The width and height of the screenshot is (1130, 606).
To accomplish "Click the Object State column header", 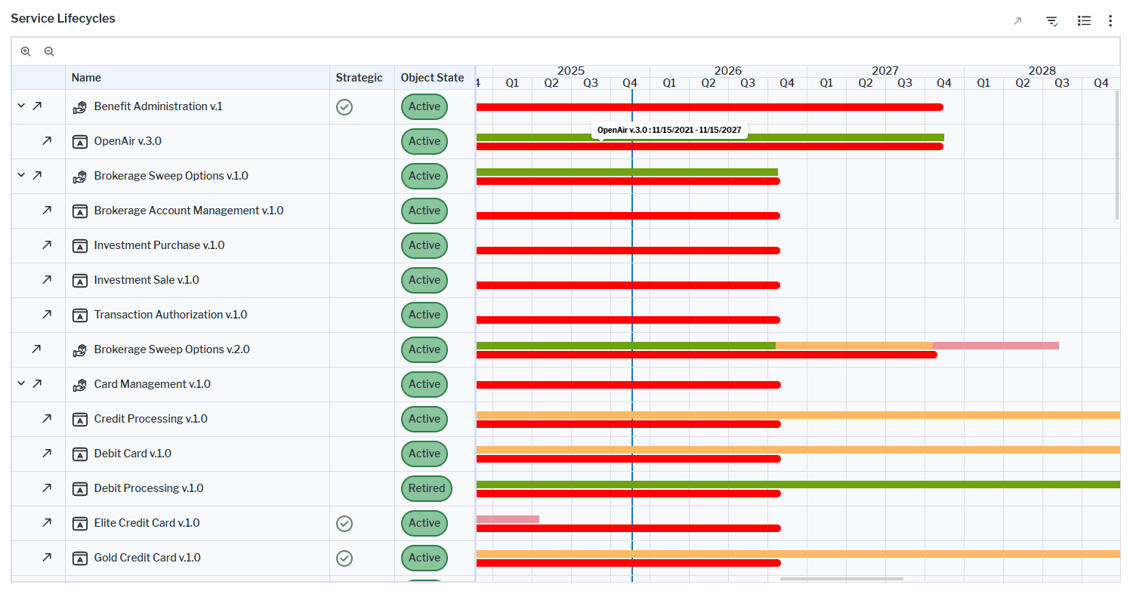I will [432, 78].
